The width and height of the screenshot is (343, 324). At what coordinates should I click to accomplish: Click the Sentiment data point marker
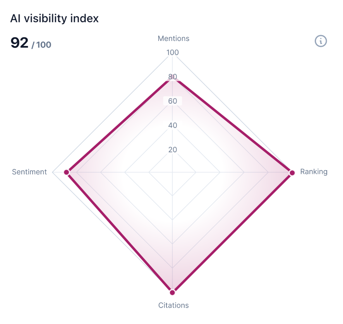click(x=66, y=172)
